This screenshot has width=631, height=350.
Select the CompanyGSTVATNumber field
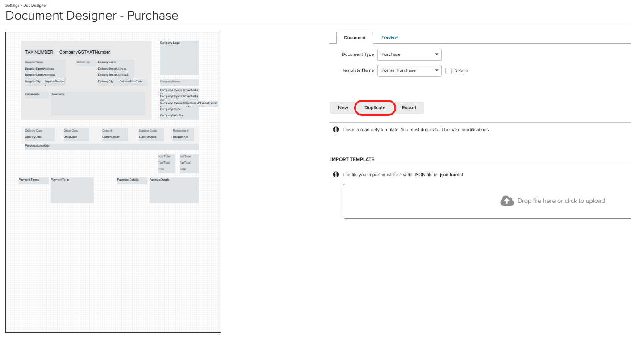coord(85,52)
